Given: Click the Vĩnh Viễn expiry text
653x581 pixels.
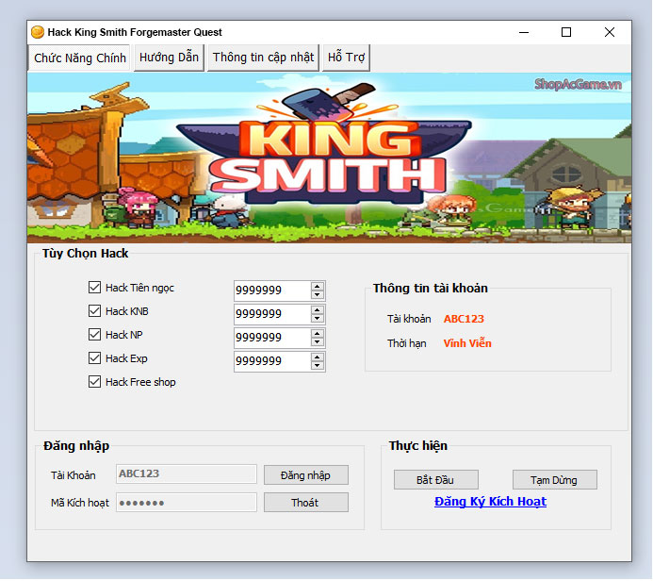Looking at the screenshot, I should (467, 343).
